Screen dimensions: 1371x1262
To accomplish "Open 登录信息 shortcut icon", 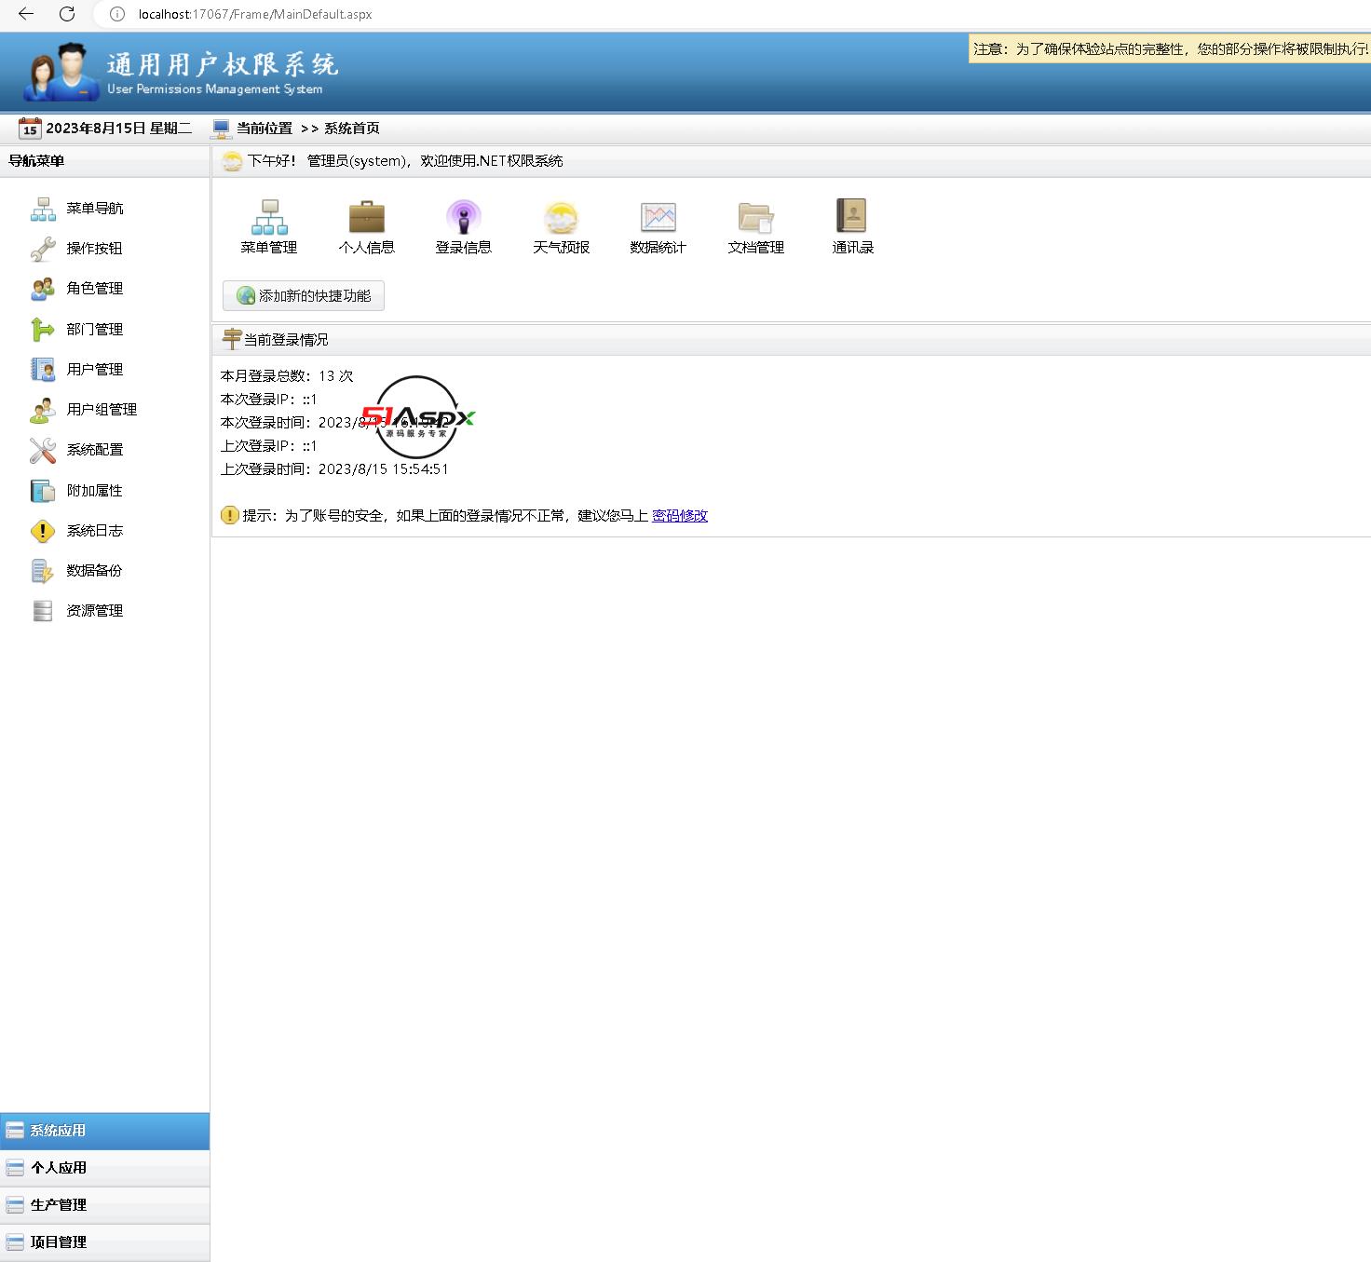I will [x=464, y=217].
